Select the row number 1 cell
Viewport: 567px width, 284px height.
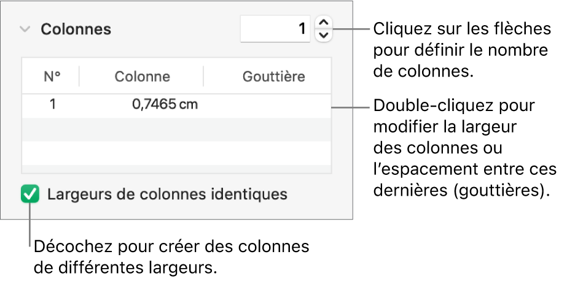click(53, 104)
